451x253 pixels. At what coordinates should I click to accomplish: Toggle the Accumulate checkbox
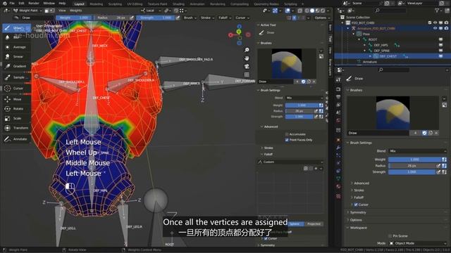pos(287,134)
